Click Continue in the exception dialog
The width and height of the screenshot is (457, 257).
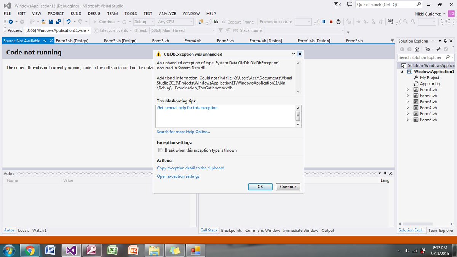(288, 187)
